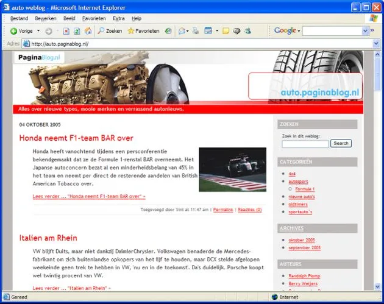Screen dimensions: 384x304
Task: Open the History clock icon
Action: point(168,31)
